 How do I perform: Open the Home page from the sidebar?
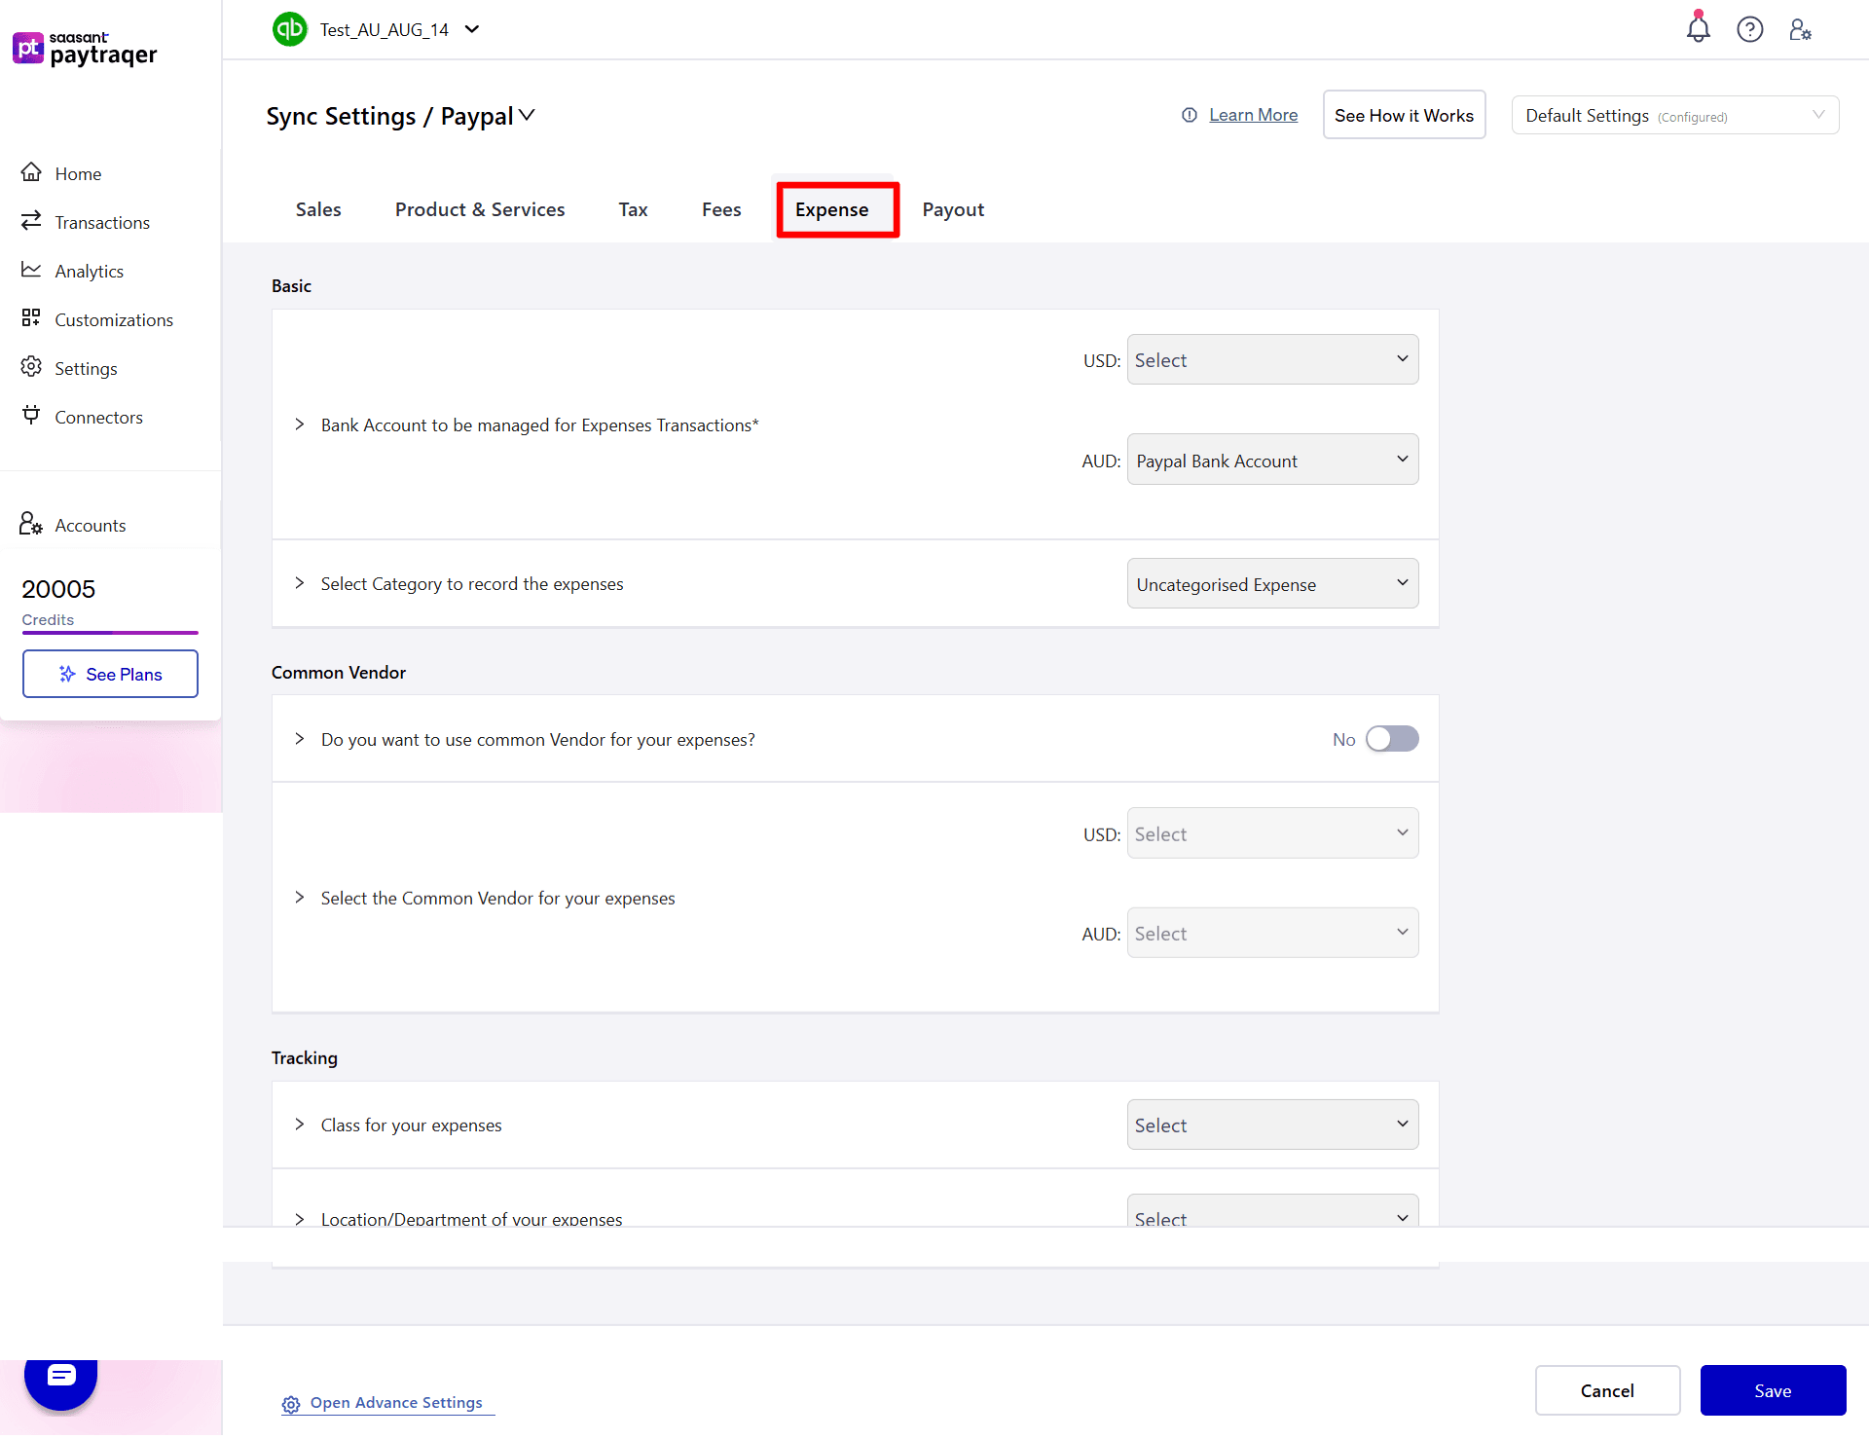pos(77,172)
